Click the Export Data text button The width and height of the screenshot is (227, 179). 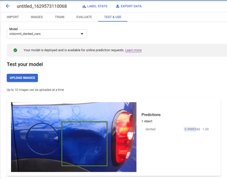tap(131, 6)
